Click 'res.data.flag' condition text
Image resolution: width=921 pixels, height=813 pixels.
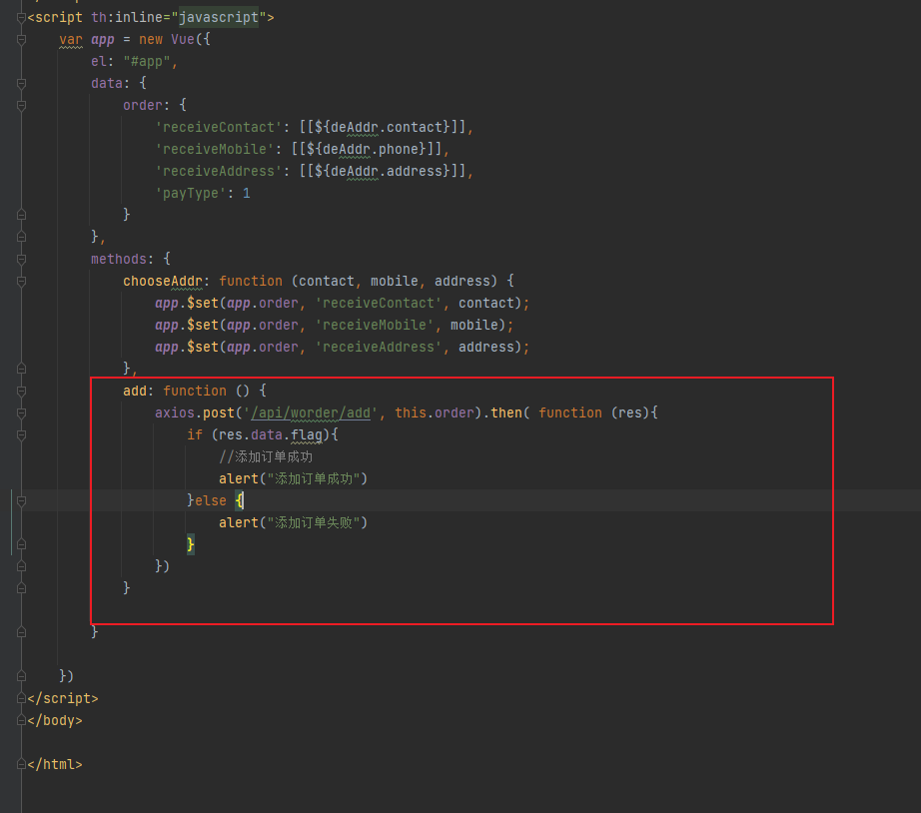(271, 435)
